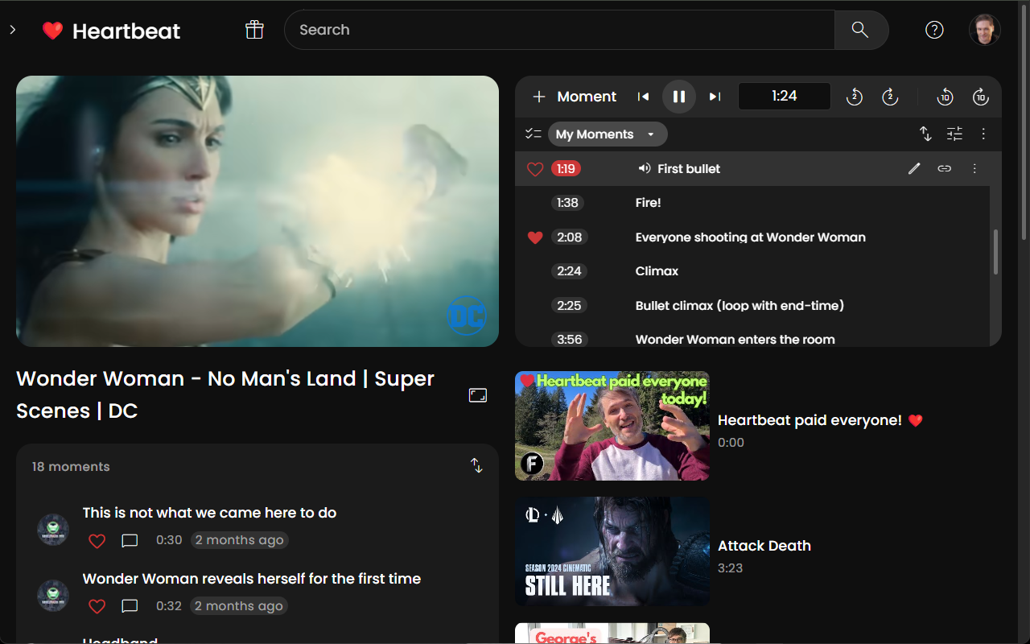Forward 2 seconds

click(890, 97)
